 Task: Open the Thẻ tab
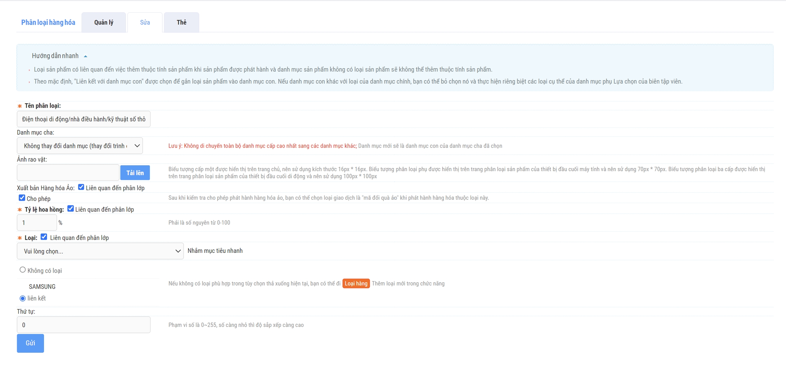coord(181,22)
